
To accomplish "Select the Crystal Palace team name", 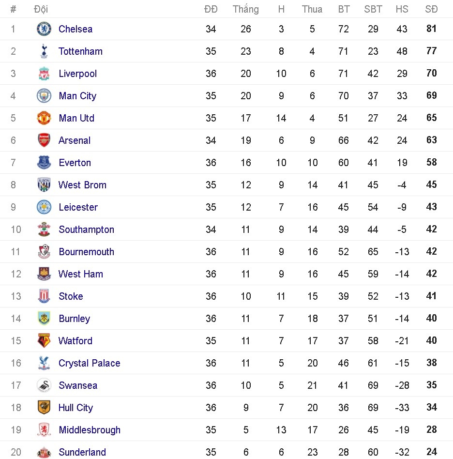I will click(89, 363).
